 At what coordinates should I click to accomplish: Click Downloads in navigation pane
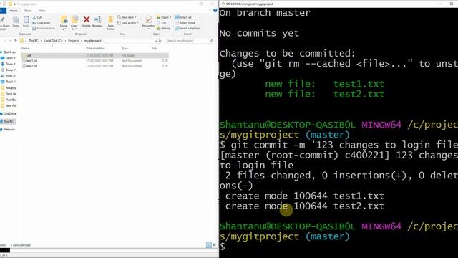click(9, 64)
